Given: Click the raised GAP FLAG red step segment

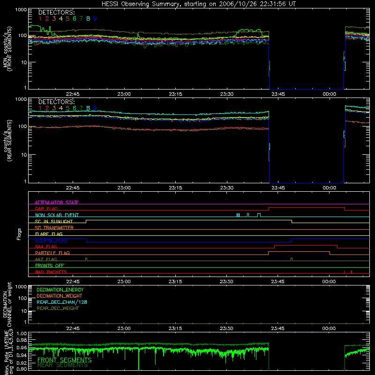Looking at the screenshot, I should (307, 207).
